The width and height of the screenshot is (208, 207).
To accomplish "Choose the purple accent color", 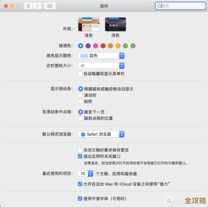I will click(88, 46).
